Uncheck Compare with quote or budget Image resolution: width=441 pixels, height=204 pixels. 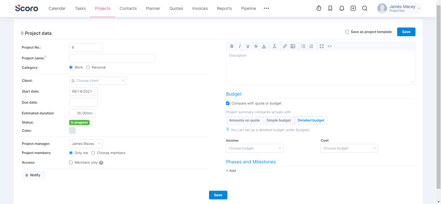coord(228,103)
